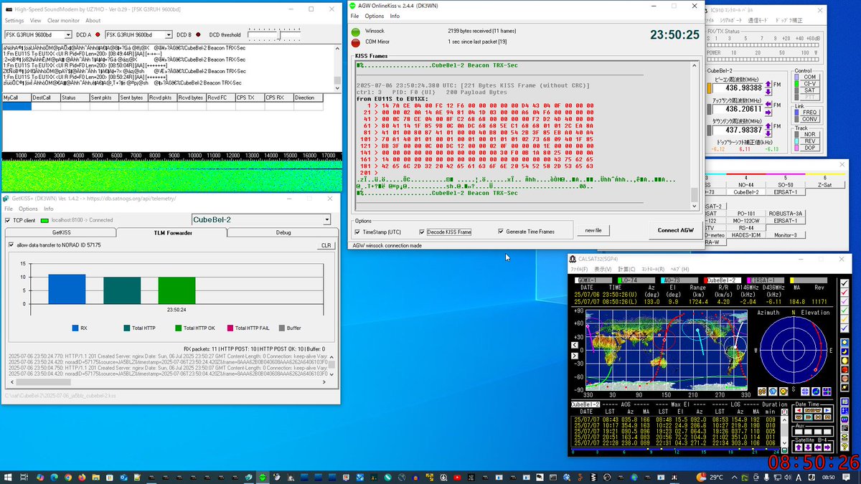Click HADES-ICM satellite button
Screen dimensions: 861x484
[x=746, y=235]
